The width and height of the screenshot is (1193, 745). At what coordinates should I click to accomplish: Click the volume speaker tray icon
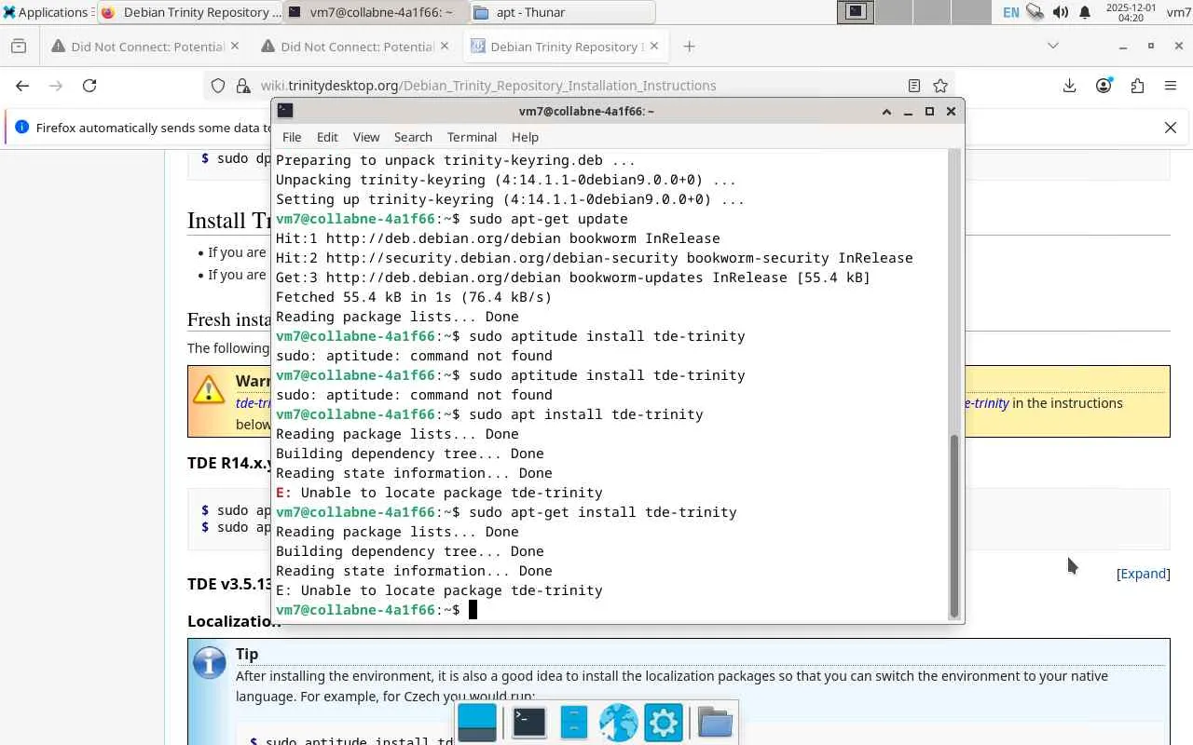click(1060, 12)
